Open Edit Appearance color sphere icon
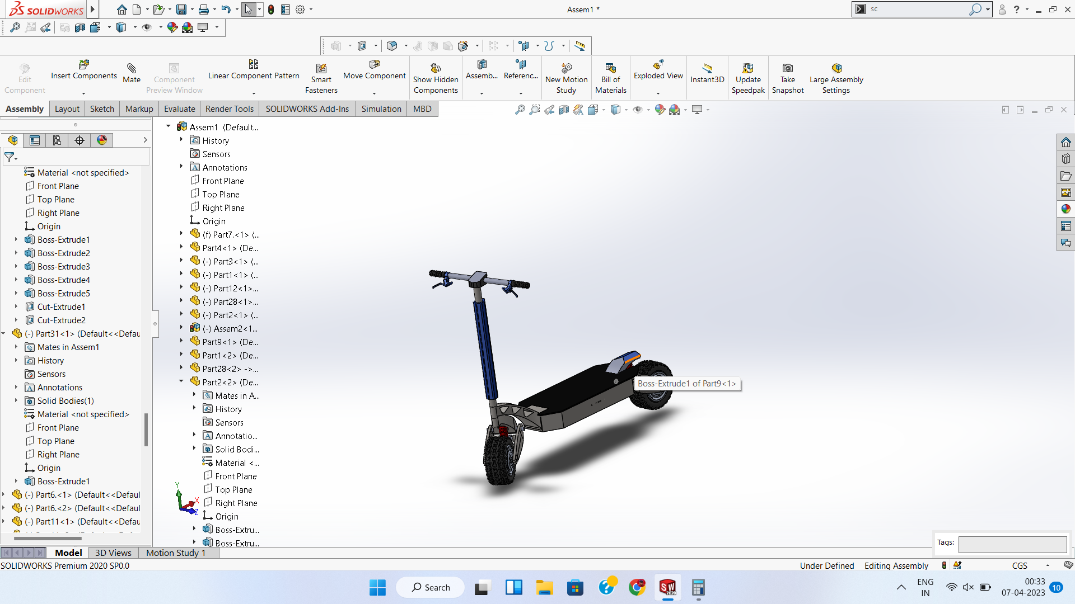 click(660, 110)
